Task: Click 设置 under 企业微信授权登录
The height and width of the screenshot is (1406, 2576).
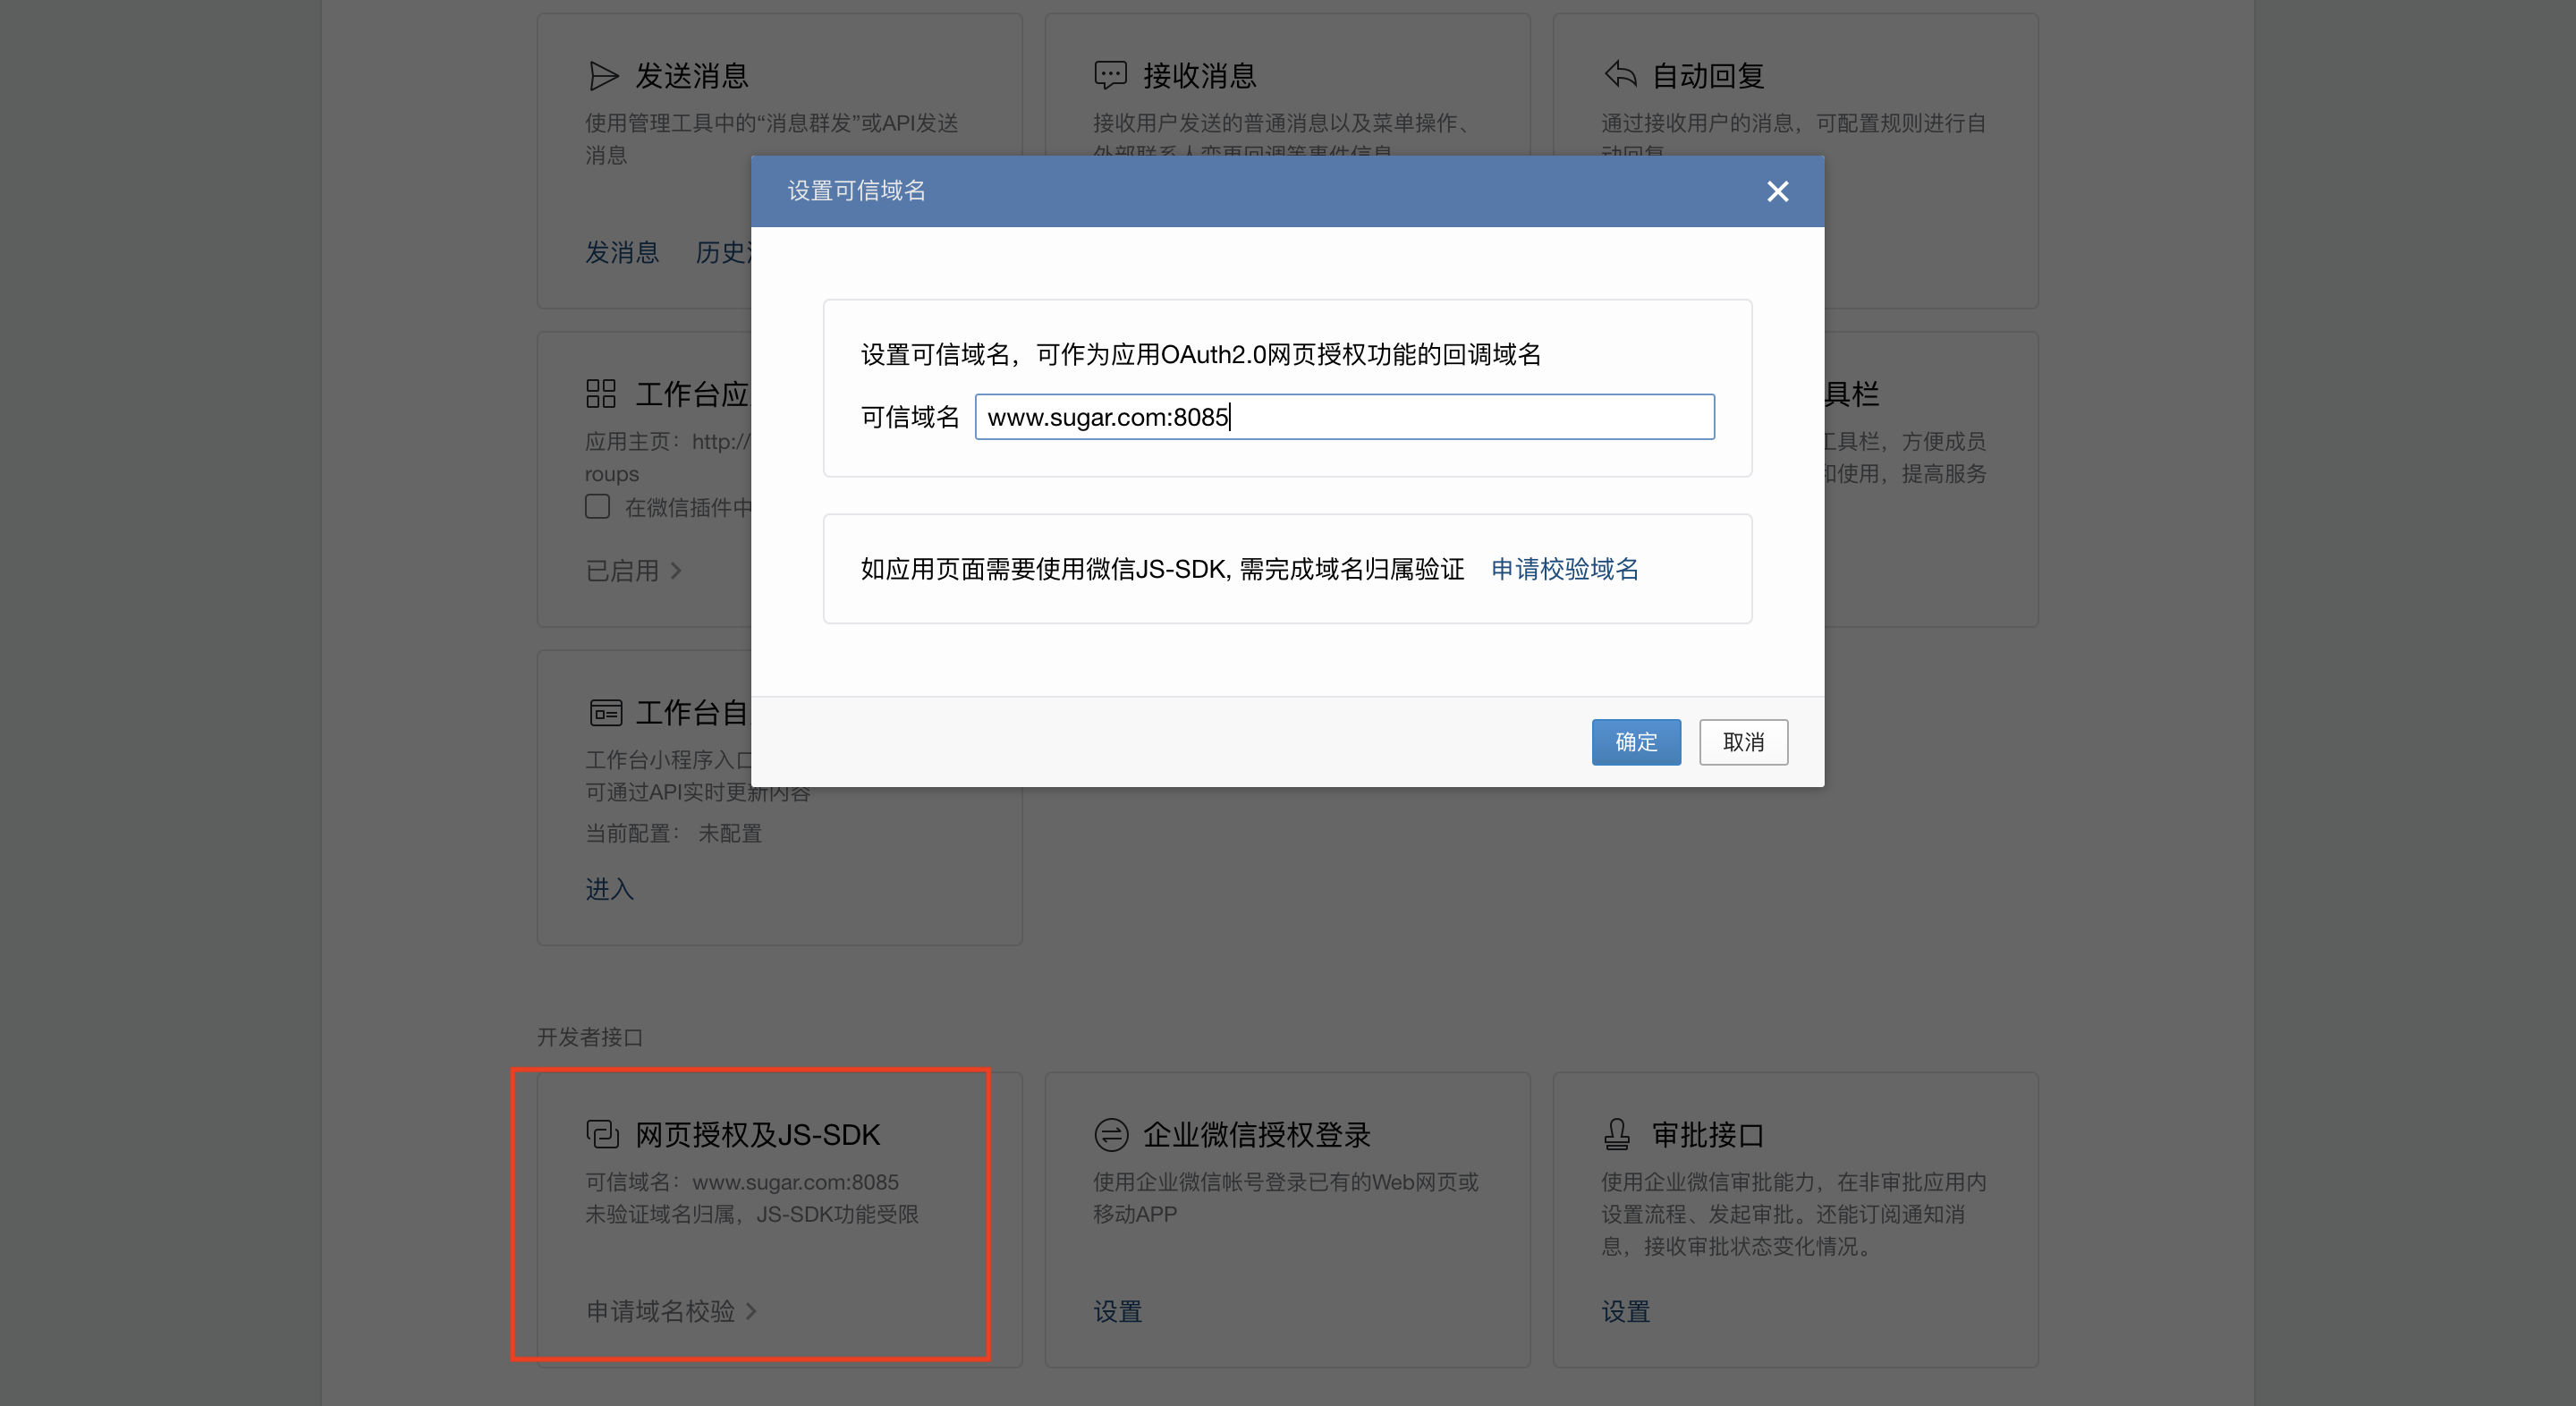Action: [x=1117, y=1311]
